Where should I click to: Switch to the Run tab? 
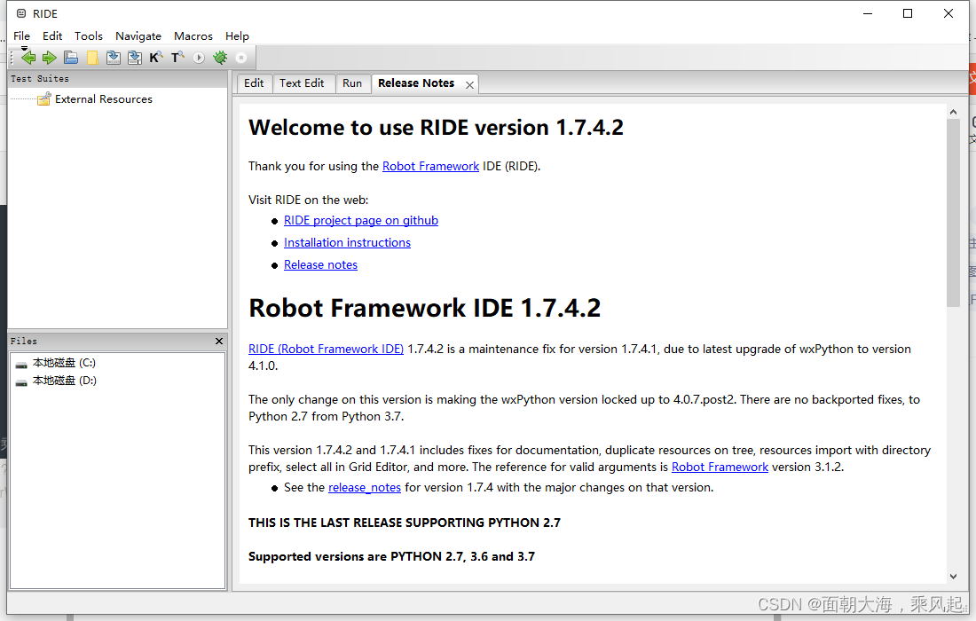click(x=351, y=83)
